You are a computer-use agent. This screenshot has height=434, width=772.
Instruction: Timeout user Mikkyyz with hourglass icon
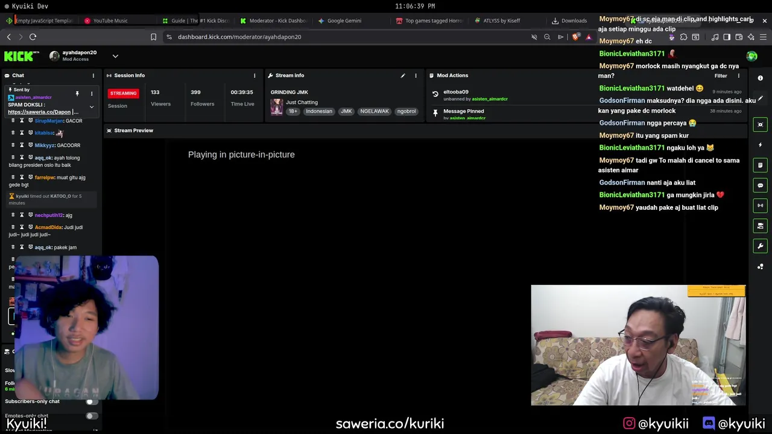(x=22, y=145)
